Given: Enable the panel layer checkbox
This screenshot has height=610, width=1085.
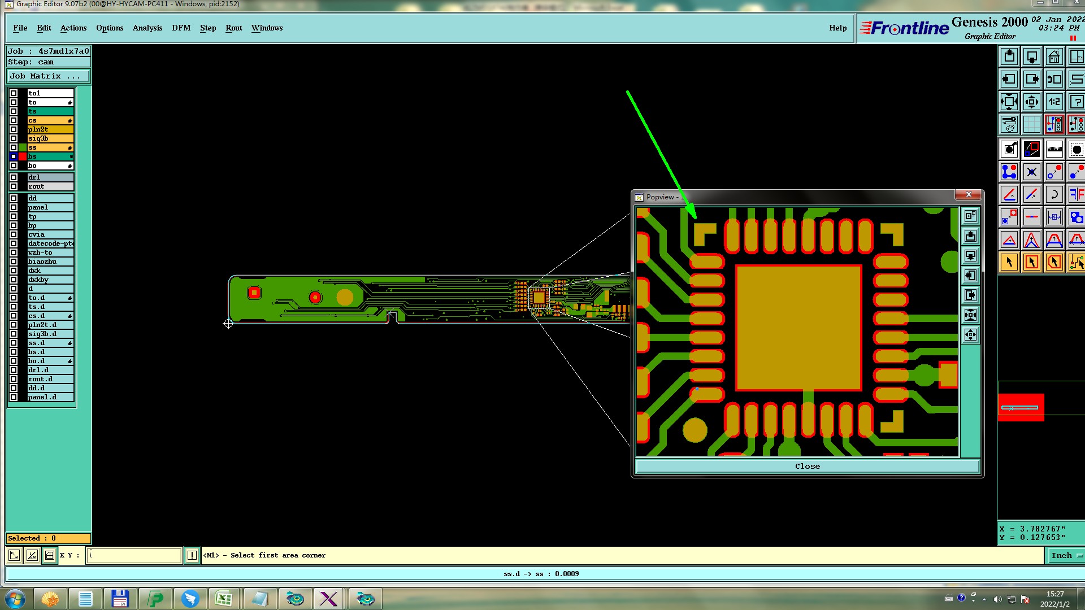Looking at the screenshot, I should 14,207.
